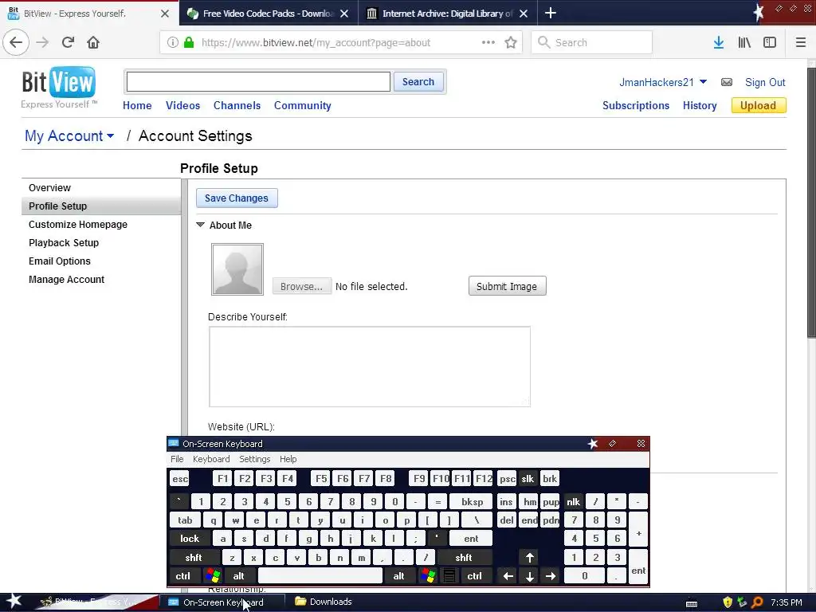816x612 pixels.
Task: Click the magnifier icon in system tray
Action: pos(757,602)
